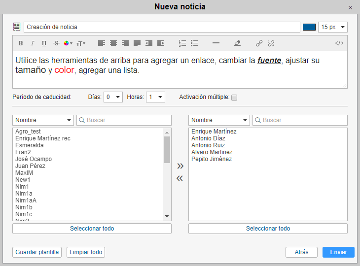The height and width of the screenshot is (266, 360).
Task: Click the left Buscar search field
Action: [x=124, y=120]
